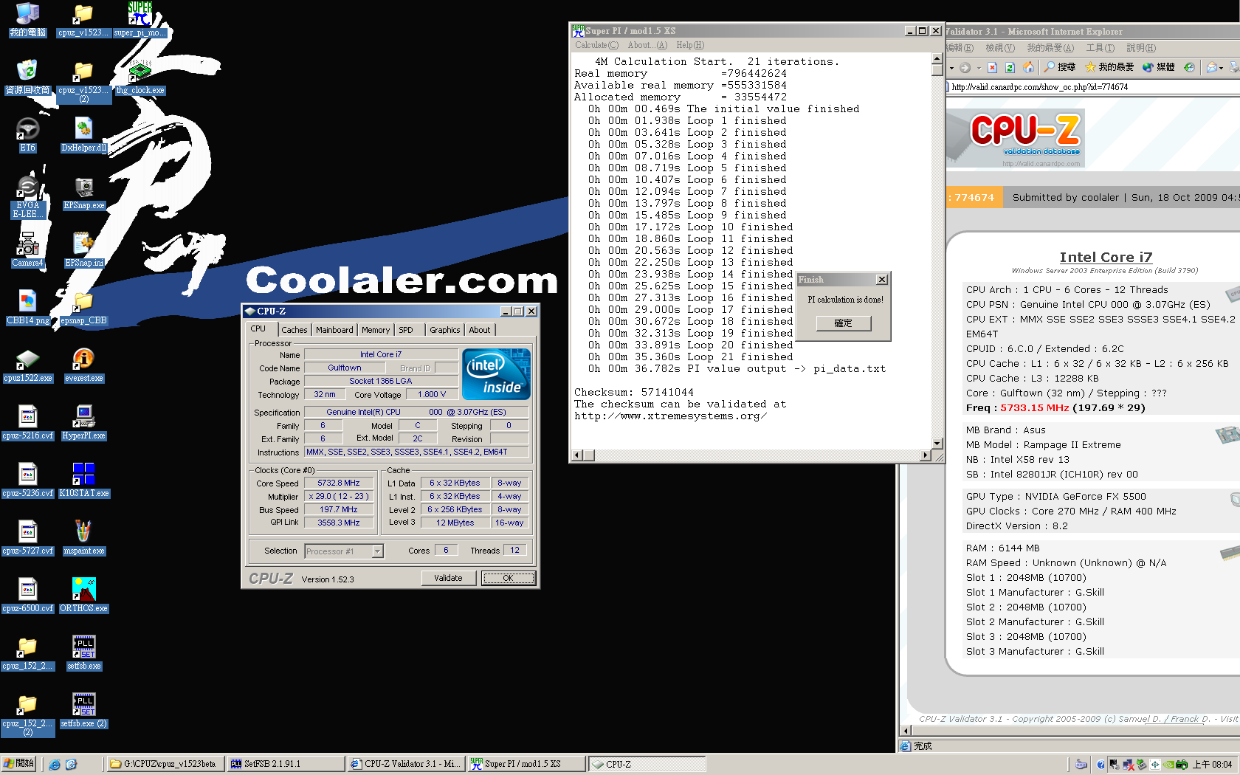Launch ORTHOS.exe desktop icon
The height and width of the screenshot is (775, 1240).
click(83, 595)
